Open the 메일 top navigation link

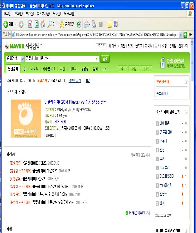coord(123,46)
